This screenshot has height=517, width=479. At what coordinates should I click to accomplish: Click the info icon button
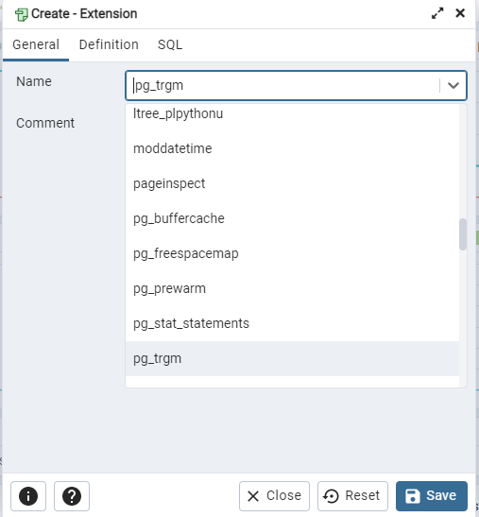(28, 495)
